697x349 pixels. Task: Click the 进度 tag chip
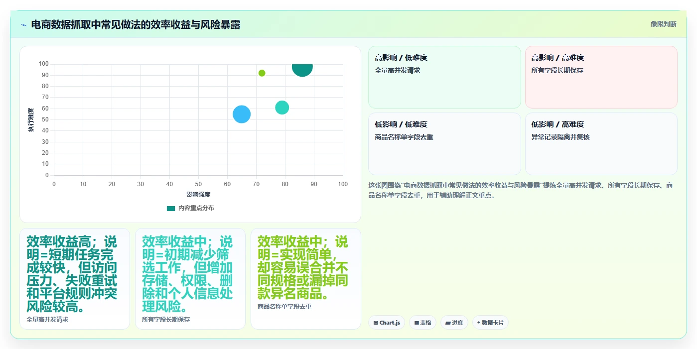tap(454, 323)
